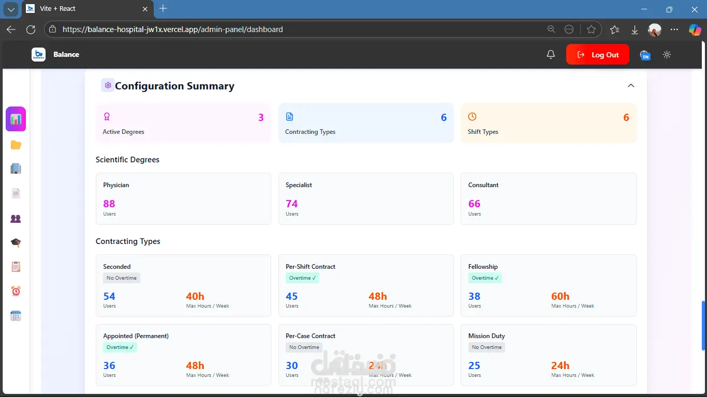This screenshot has width=707, height=397.
Task: Collapse the Configuration Summary section
Action: coord(631,85)
